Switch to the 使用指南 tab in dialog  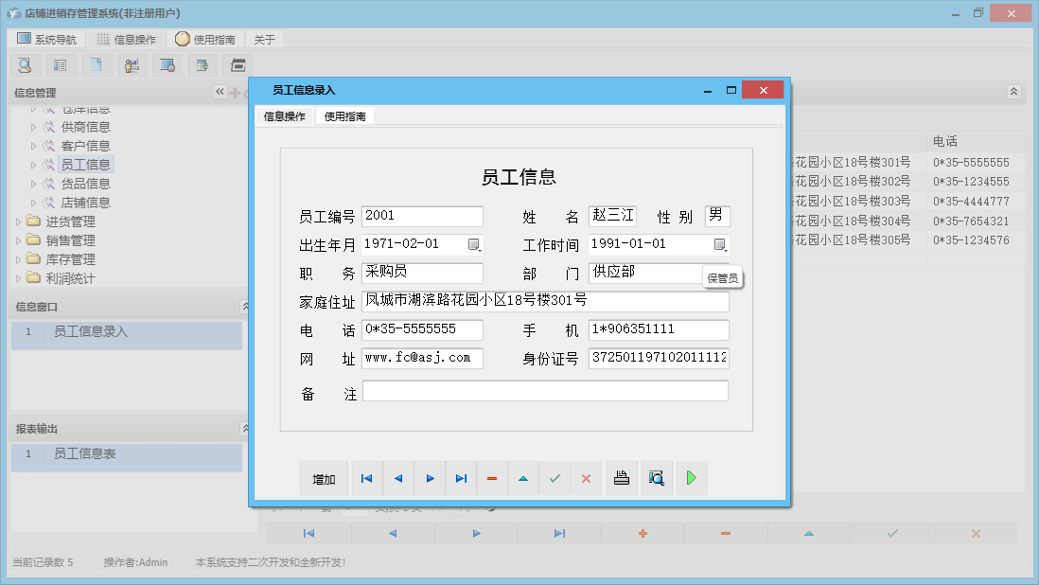pos(345,115)
